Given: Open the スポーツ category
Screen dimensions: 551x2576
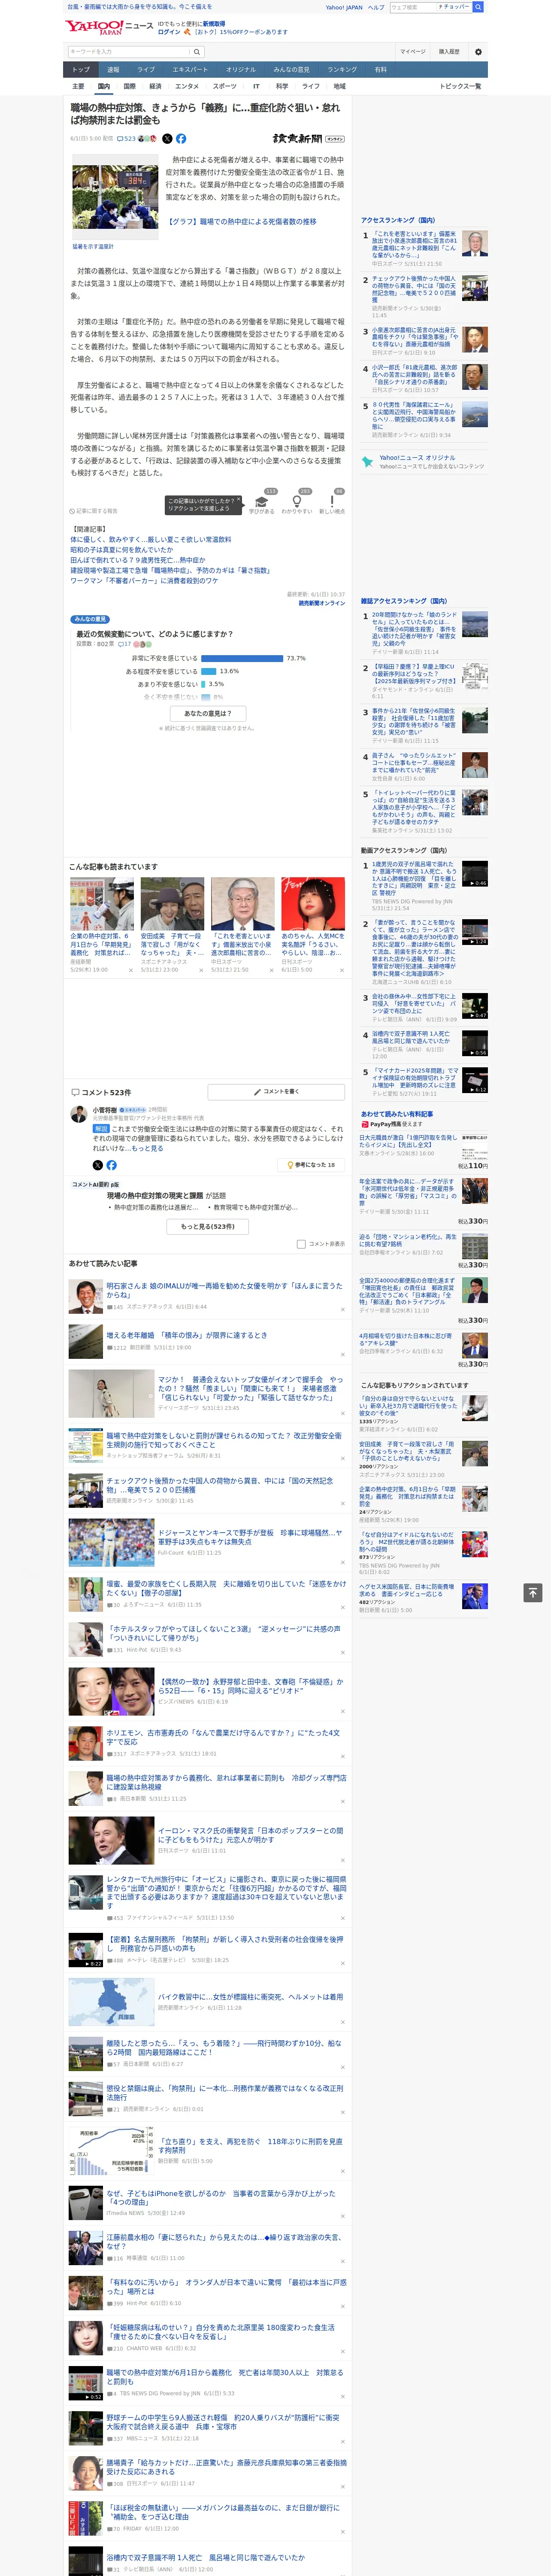Looking at the screenshot, I should point(224,86).
